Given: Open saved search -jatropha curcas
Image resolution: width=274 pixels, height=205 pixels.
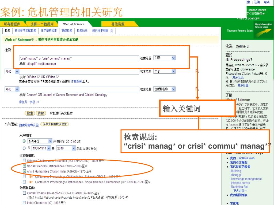Looking at the screenshot, I should tap(240, 183).
